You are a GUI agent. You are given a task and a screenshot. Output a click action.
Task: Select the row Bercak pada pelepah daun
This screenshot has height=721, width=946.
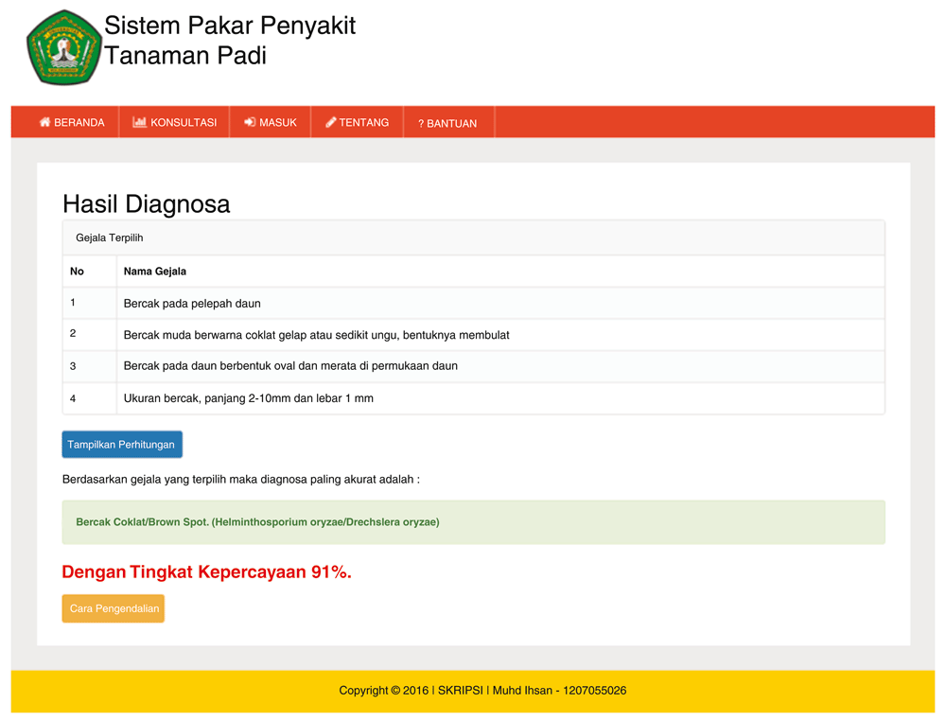pyautogui.click(x=192, y=304)
